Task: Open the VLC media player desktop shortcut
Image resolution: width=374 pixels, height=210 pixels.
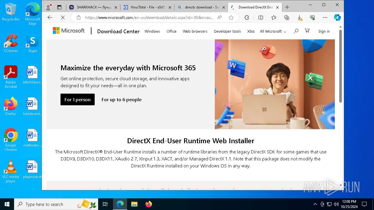Action: click(11, 171)
